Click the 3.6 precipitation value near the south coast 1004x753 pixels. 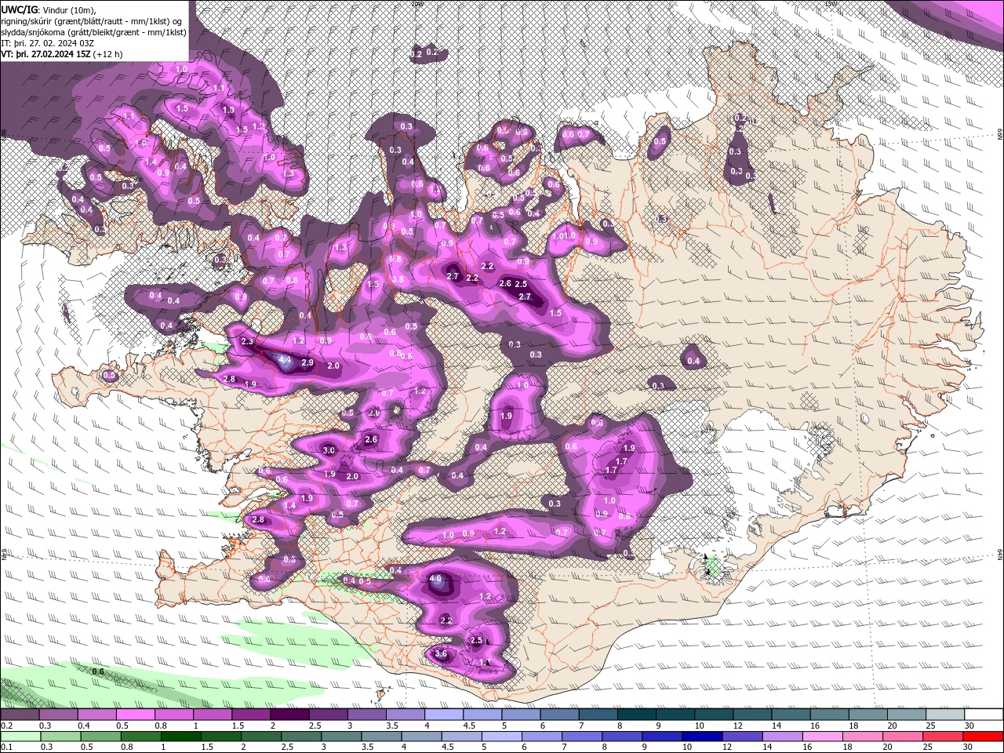(440, 653)
